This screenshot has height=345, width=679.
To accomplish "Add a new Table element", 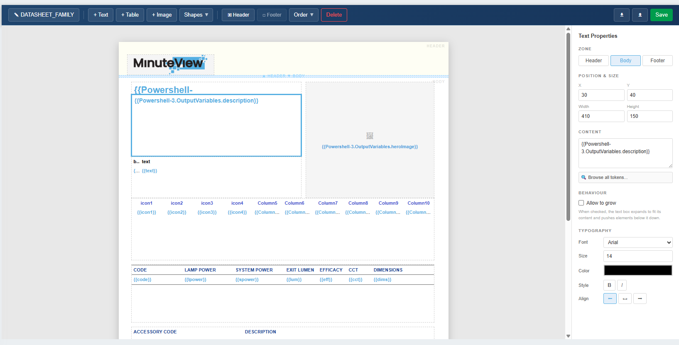I will click(x=130, y=15).
